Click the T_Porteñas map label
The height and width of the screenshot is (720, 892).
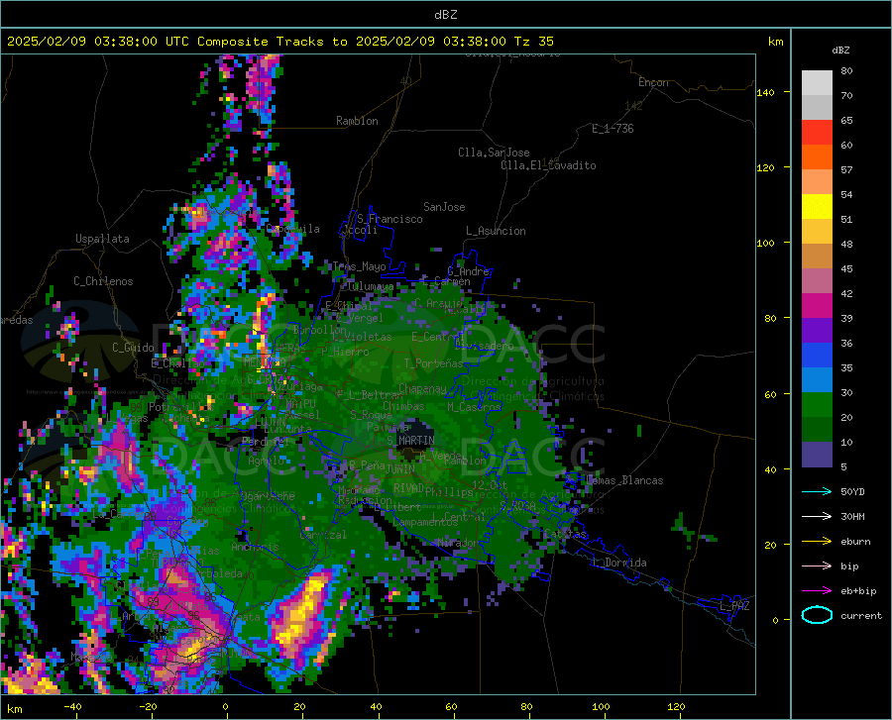[x=433, y=363]
